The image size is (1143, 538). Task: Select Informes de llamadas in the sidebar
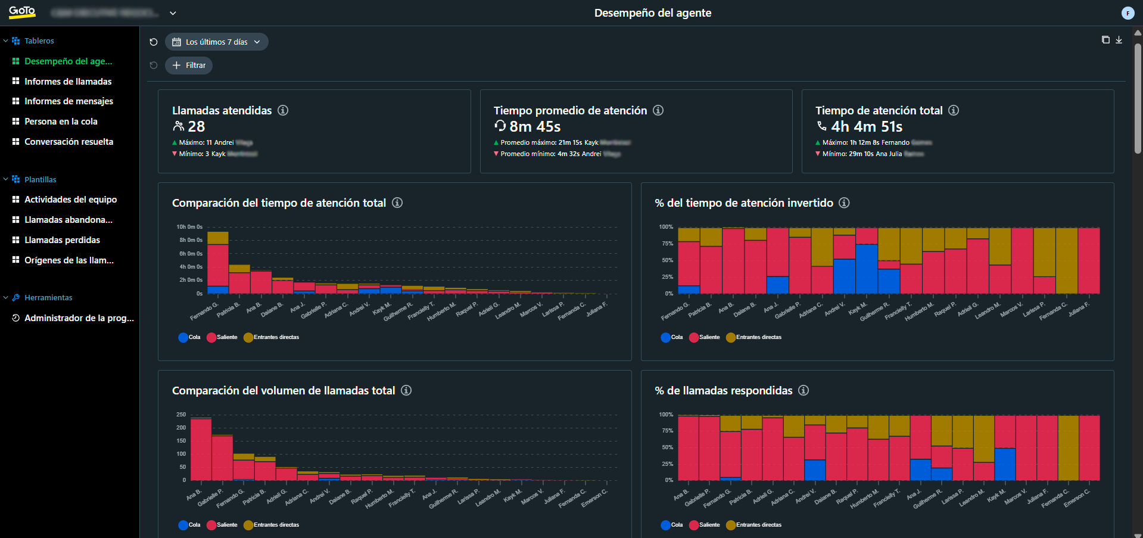(x=68, y=81)
